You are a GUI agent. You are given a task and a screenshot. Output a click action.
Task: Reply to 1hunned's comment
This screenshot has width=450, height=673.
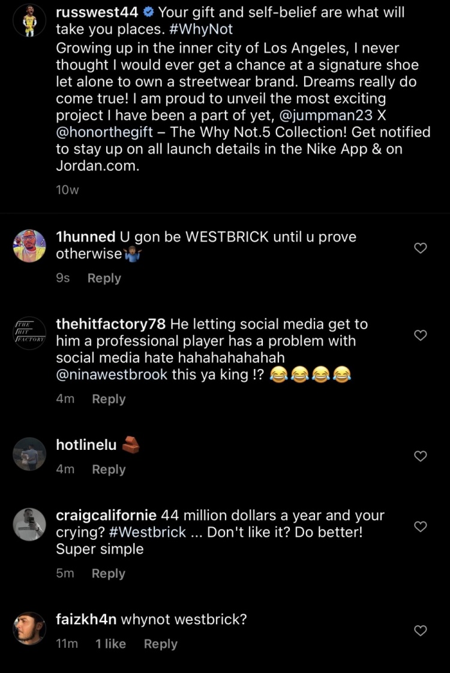pos(104,278)
